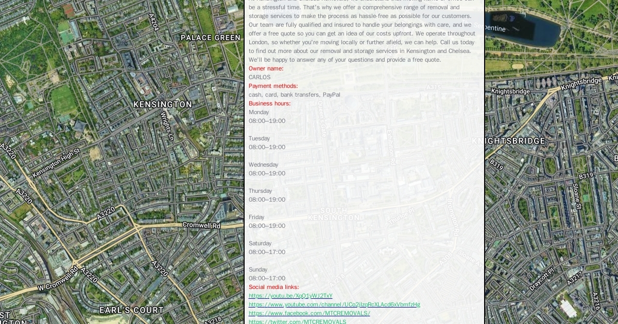Screen dimensions: 618x324
Task: Click the EARL'S COURT map label
Action: click(x=131, y=310)
